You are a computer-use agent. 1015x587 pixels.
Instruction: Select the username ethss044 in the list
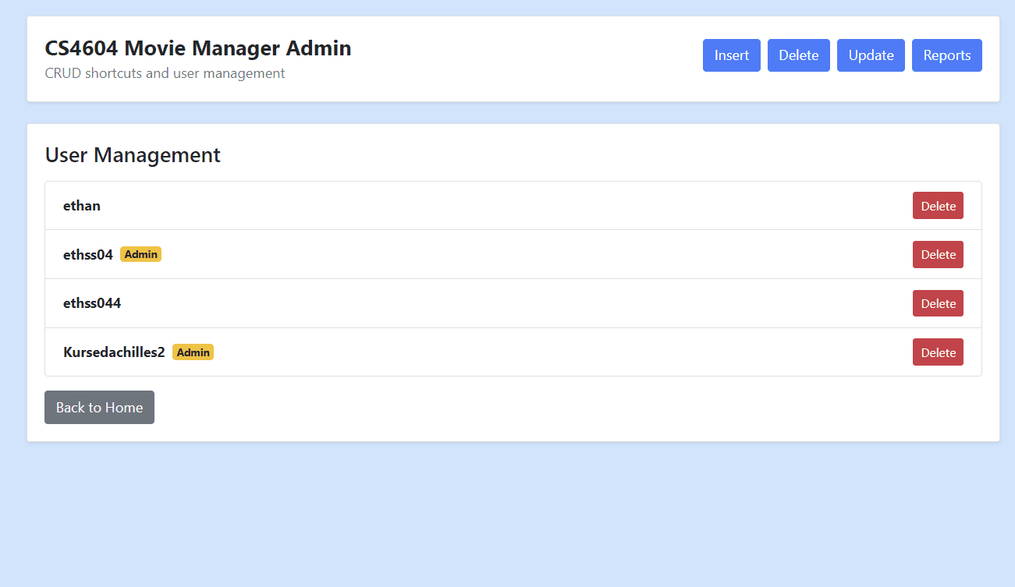pos(92,302)
